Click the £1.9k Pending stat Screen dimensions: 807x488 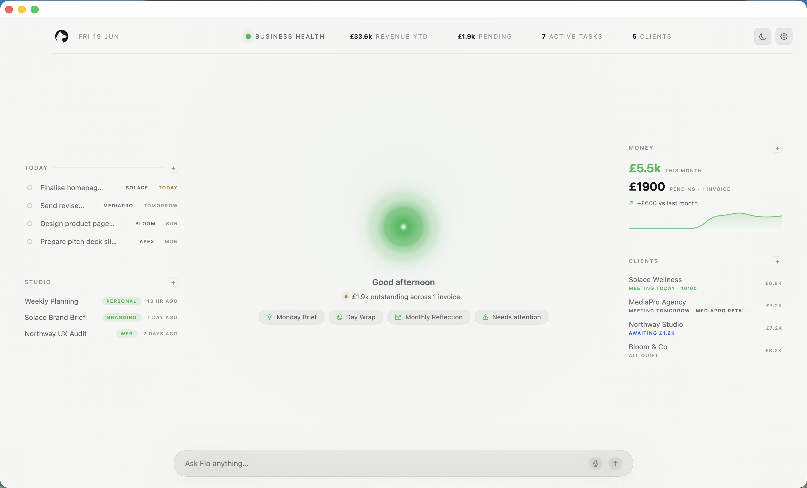point(485,36)
